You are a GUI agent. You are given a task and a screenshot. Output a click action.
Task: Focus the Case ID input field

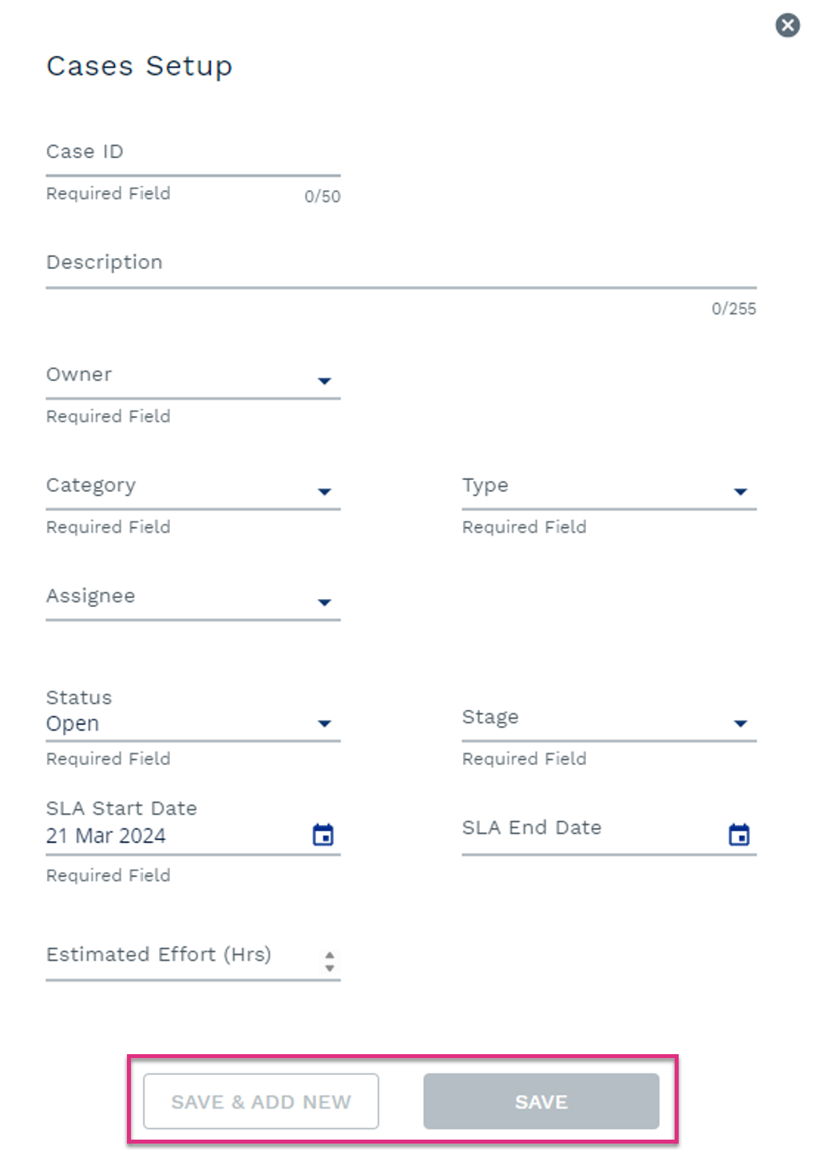(193, 154)
